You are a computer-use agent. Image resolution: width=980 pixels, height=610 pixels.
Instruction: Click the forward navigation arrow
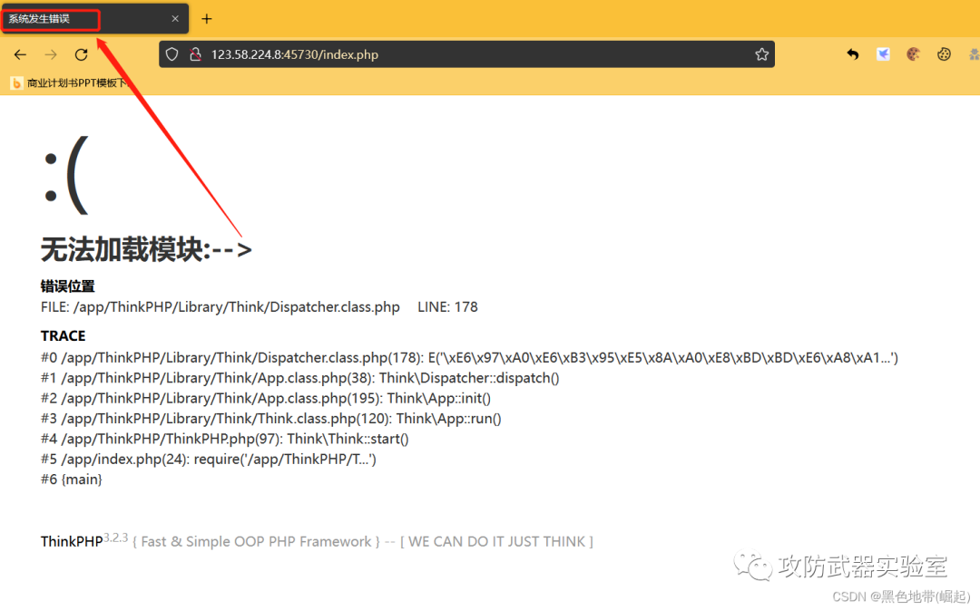pos(51,55)
